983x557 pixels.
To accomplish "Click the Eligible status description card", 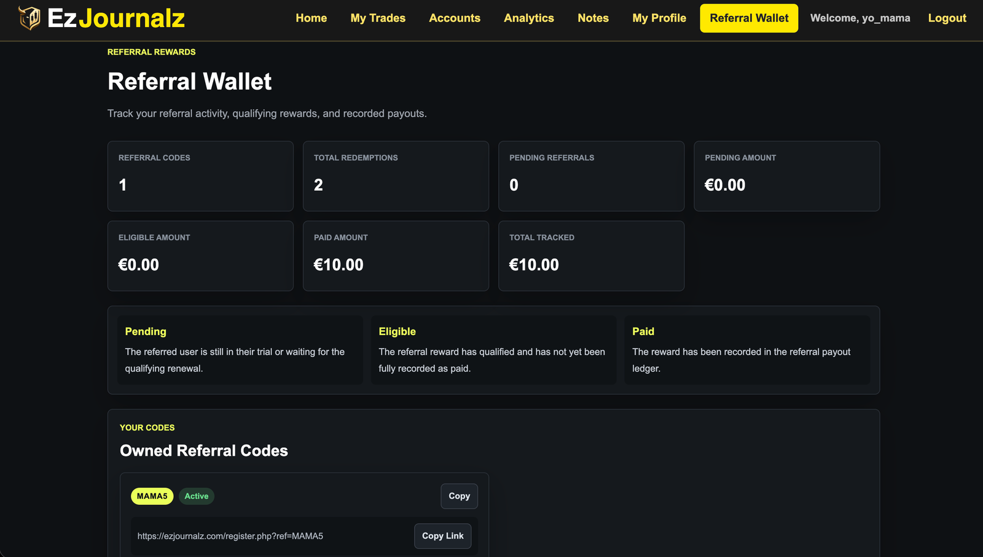I will pos(493,350).
